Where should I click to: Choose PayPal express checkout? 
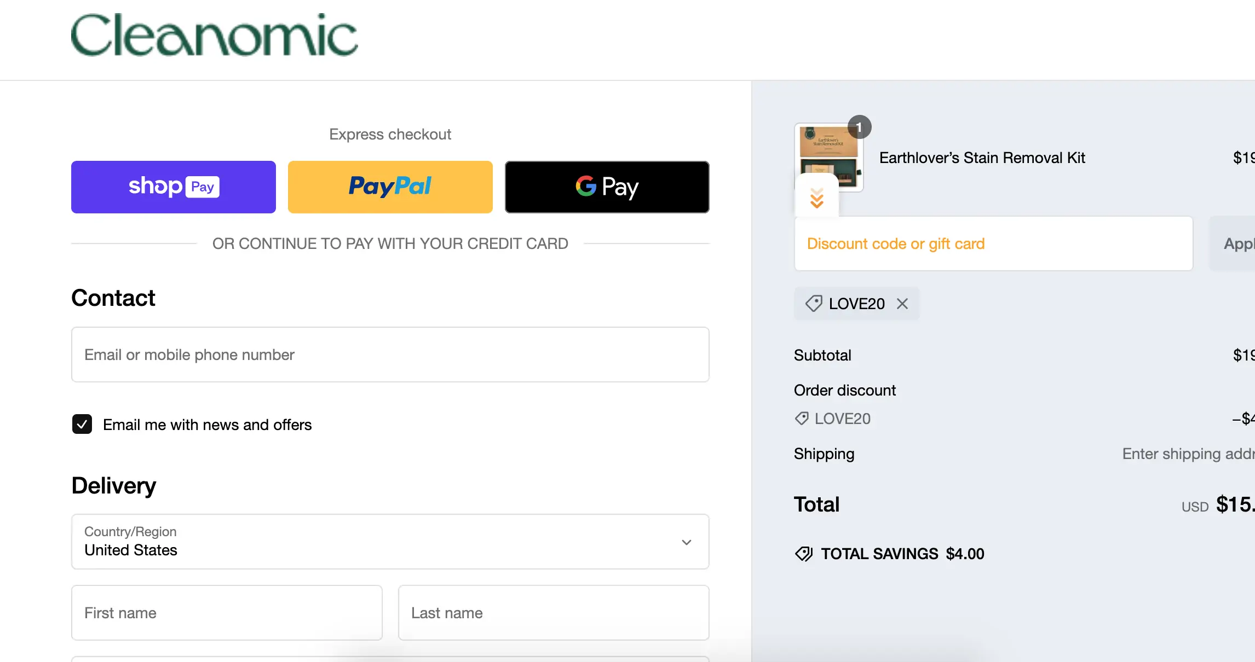pyautogui.click(x=390, y=187)
